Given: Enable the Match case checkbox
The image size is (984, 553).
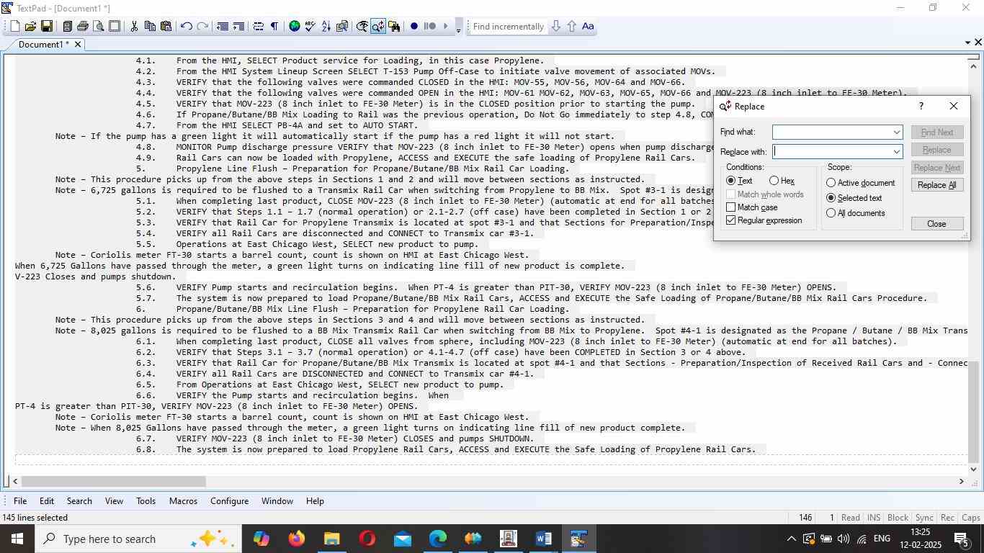Looking at the screenshot, I should (x=731, y=207).
